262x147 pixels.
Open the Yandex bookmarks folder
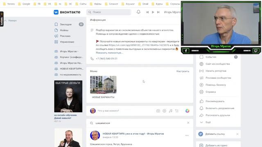9,4
